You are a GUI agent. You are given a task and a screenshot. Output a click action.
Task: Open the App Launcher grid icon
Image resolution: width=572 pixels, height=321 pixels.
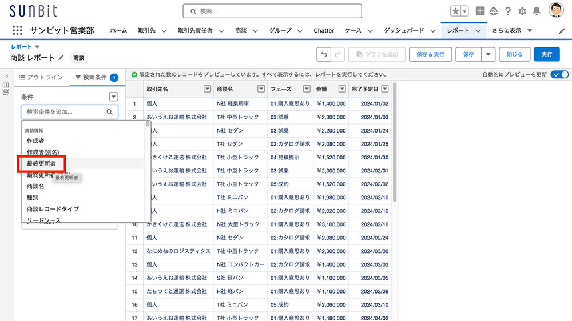tap(17, 30)
